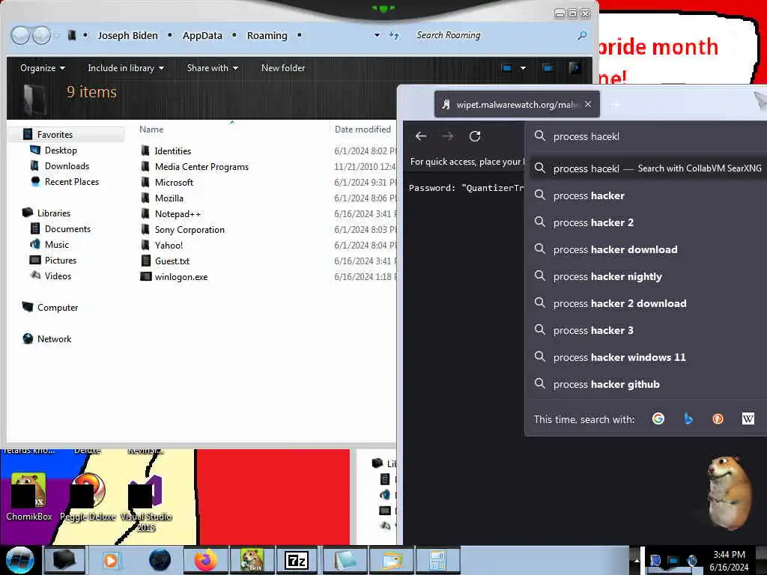
Task: Sort by Name column header
Action: (x=151, y=130)
